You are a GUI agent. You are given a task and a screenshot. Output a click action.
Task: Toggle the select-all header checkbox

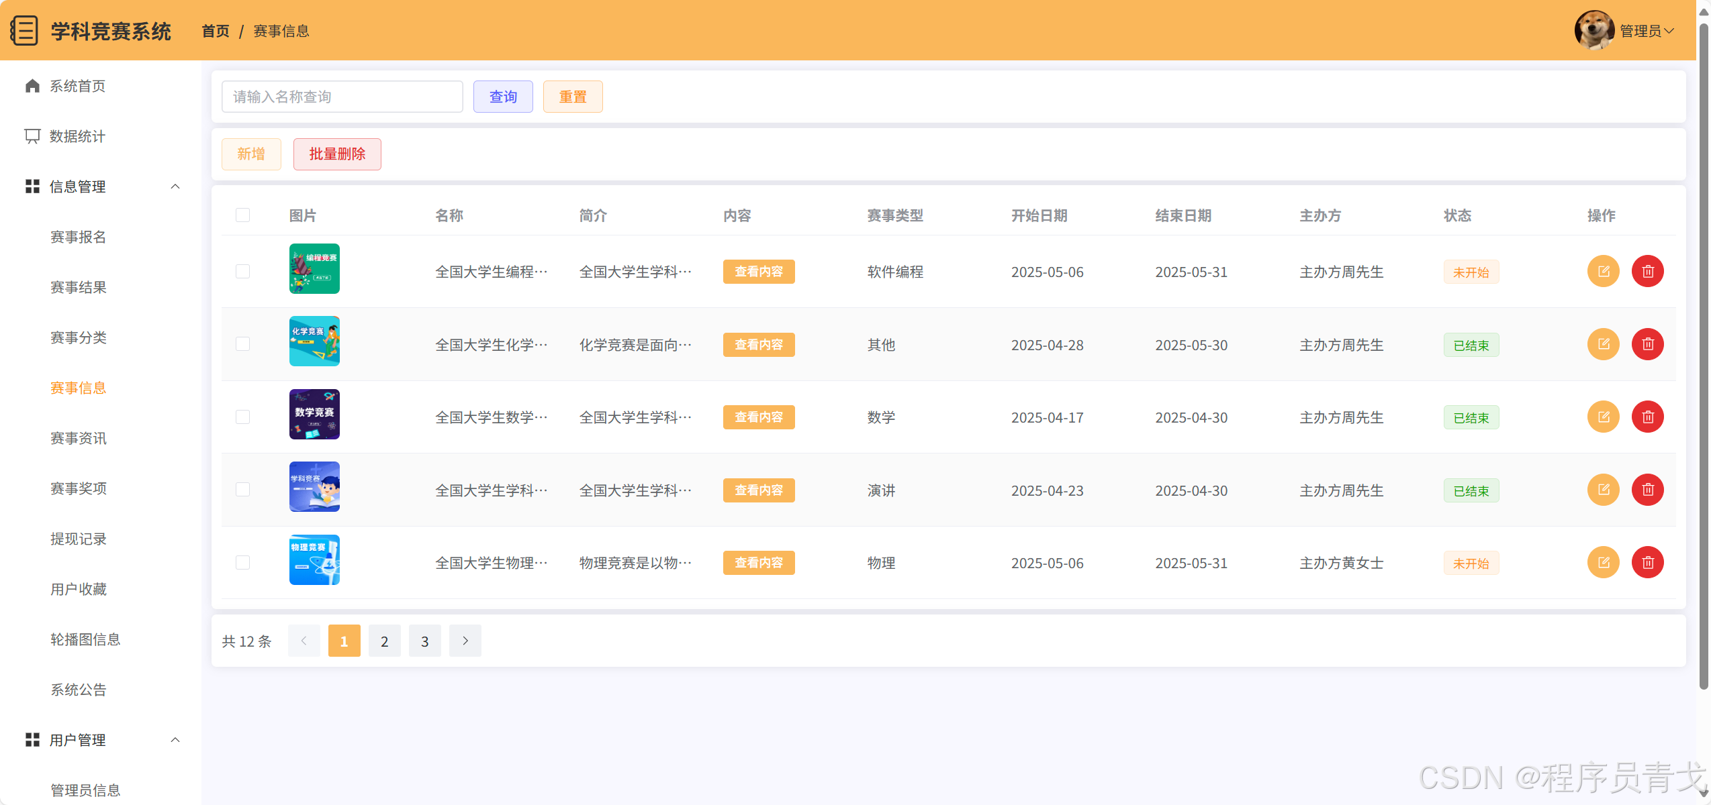coord(242,215)
